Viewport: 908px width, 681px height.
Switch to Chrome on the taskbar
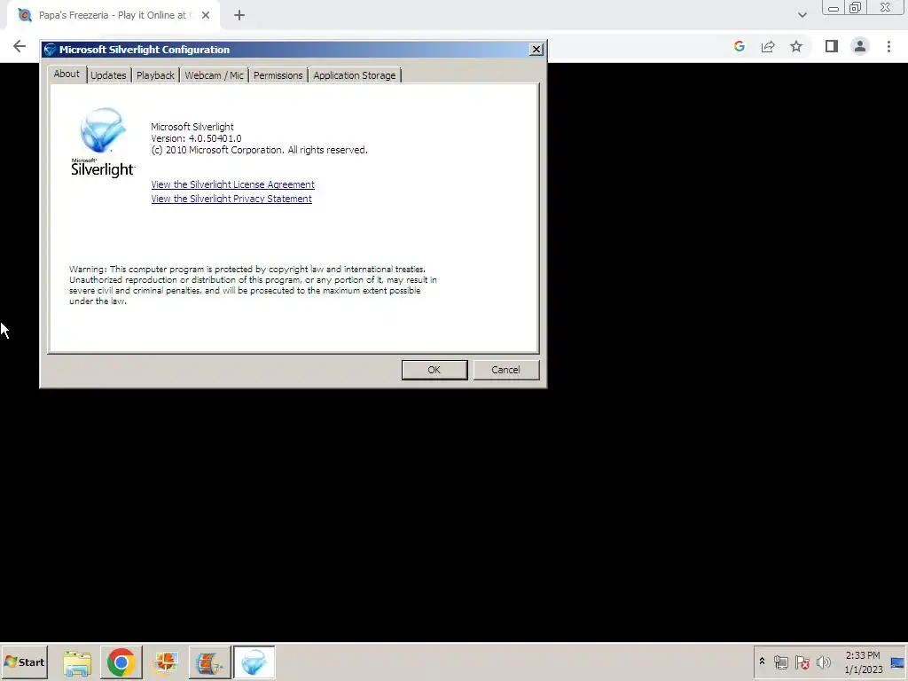tap(121, 662)
